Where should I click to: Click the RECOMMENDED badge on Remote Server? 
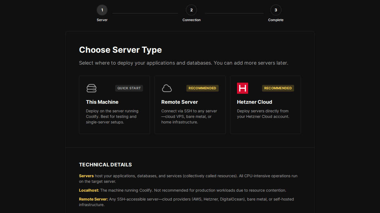click(x=202, y=88)
